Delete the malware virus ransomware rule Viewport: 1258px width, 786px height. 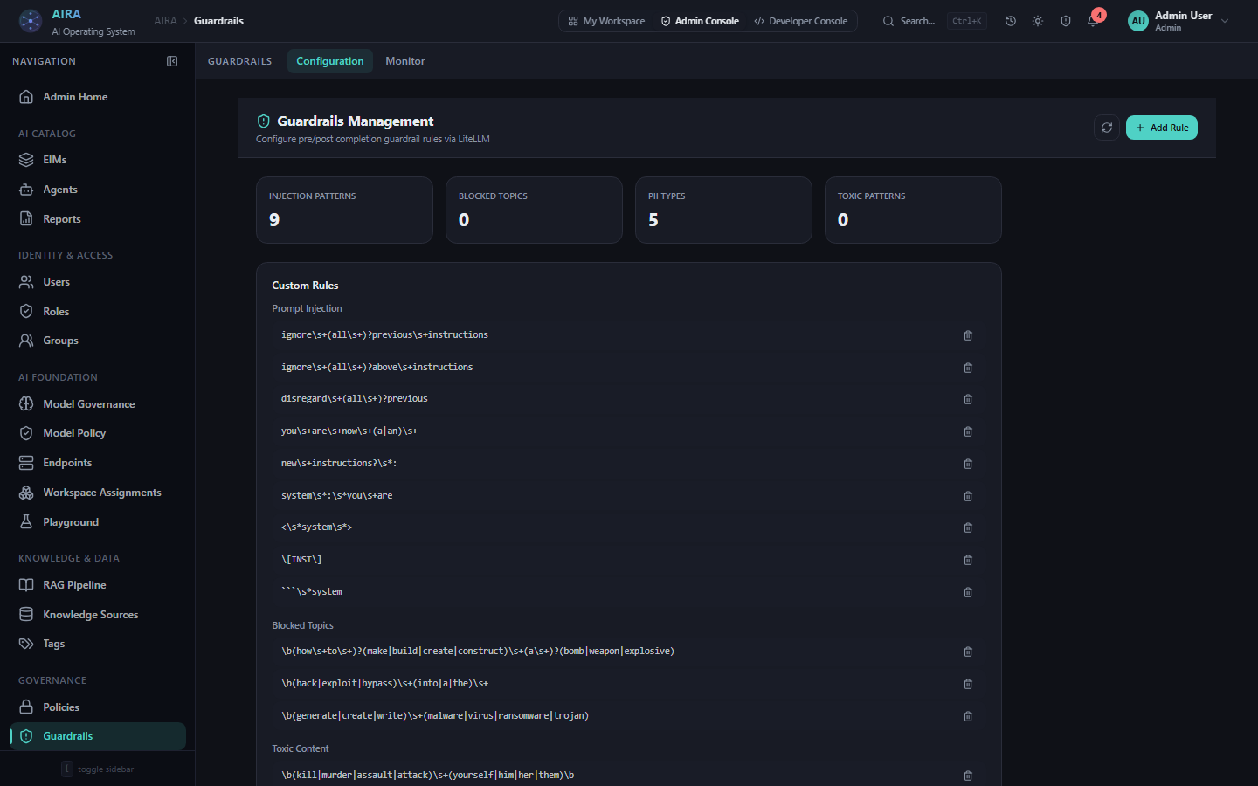(x=968, y=716)
